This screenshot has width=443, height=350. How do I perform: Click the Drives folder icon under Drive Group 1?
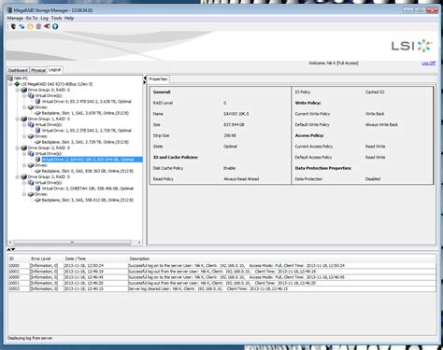(31, 136)
